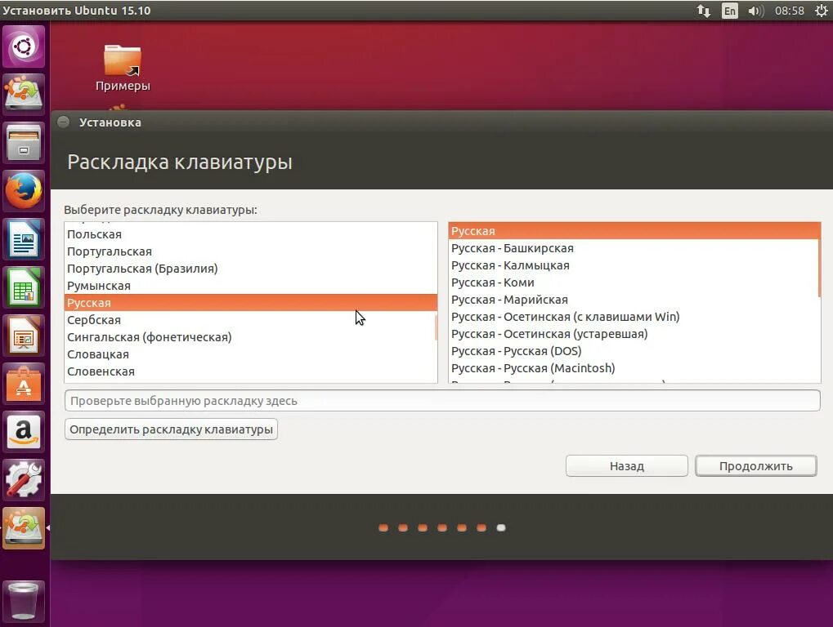Select Русская - Осетинская (устаревшая) variant
Image resolution: width=833 pixels, height=627 pixels.
(x=634, y=334)
